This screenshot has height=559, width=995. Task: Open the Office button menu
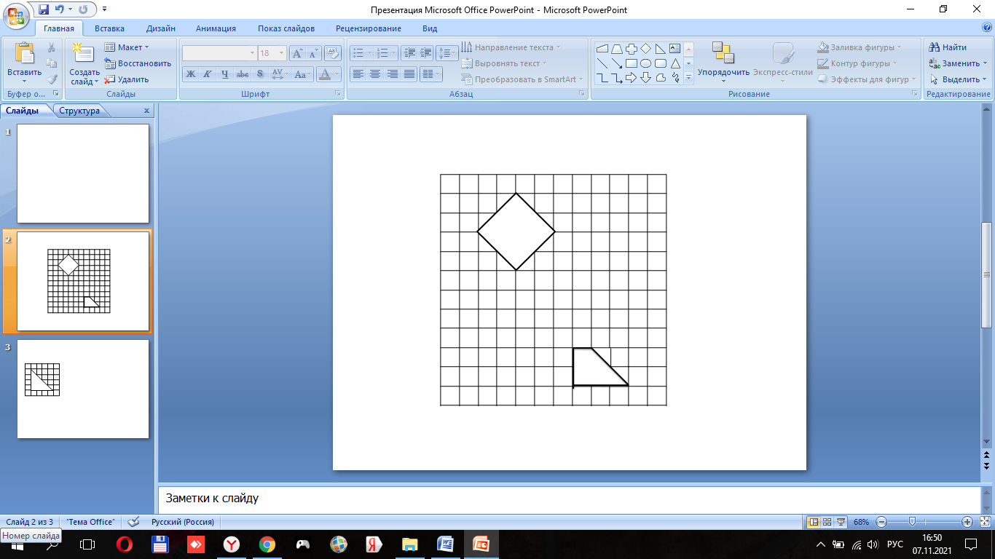(16, 15)
